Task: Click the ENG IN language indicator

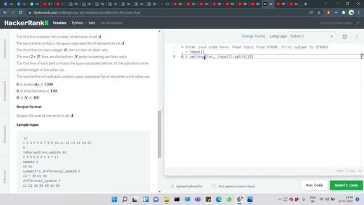Action: pyautogui.click(x=312, y=199)
